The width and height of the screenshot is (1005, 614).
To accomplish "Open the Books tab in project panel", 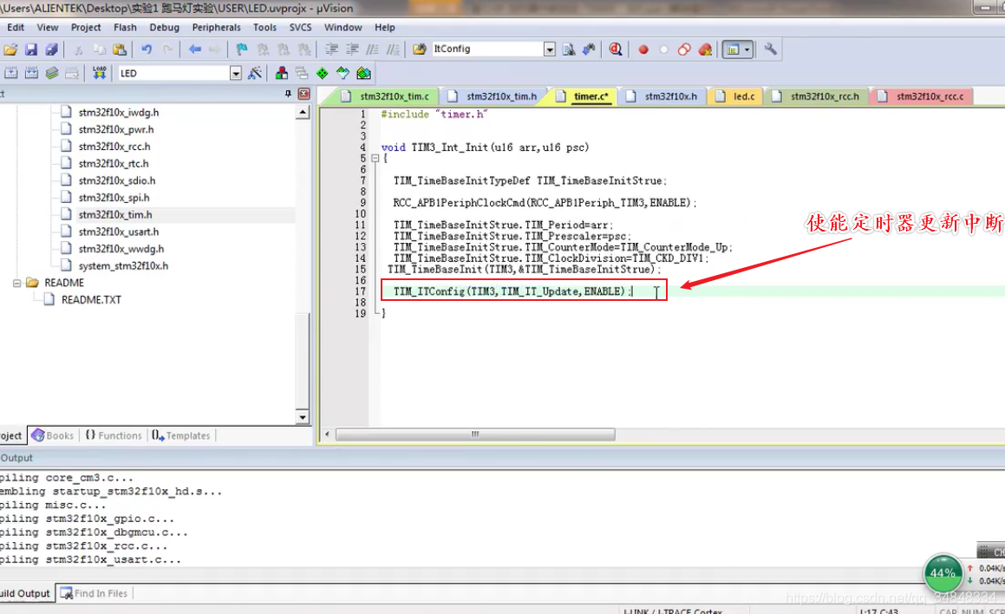I will (x=53, y=435).
